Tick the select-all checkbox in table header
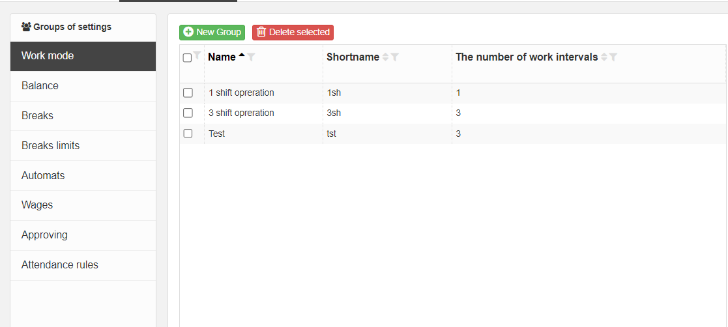Viewport: 728px width, 327px height. click(188, 58)
